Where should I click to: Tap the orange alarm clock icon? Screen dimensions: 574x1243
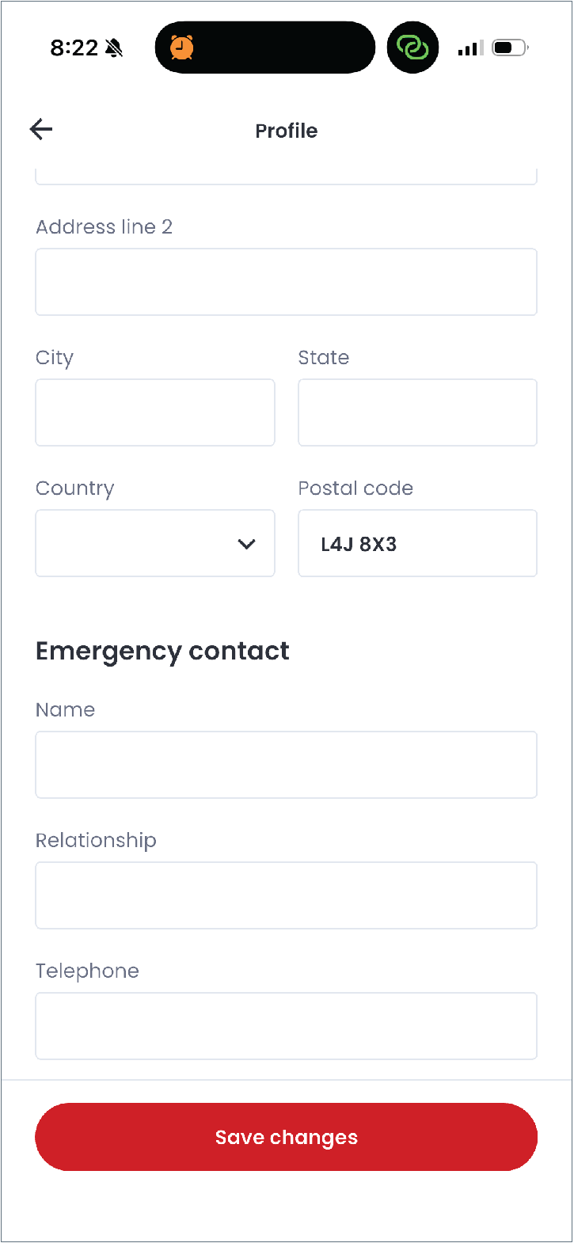click(182, 48)
